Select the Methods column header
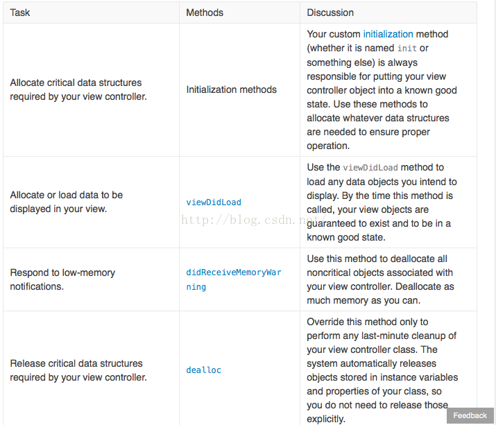The height and width of the screenshot is (425, 496). tap(204, 12)
